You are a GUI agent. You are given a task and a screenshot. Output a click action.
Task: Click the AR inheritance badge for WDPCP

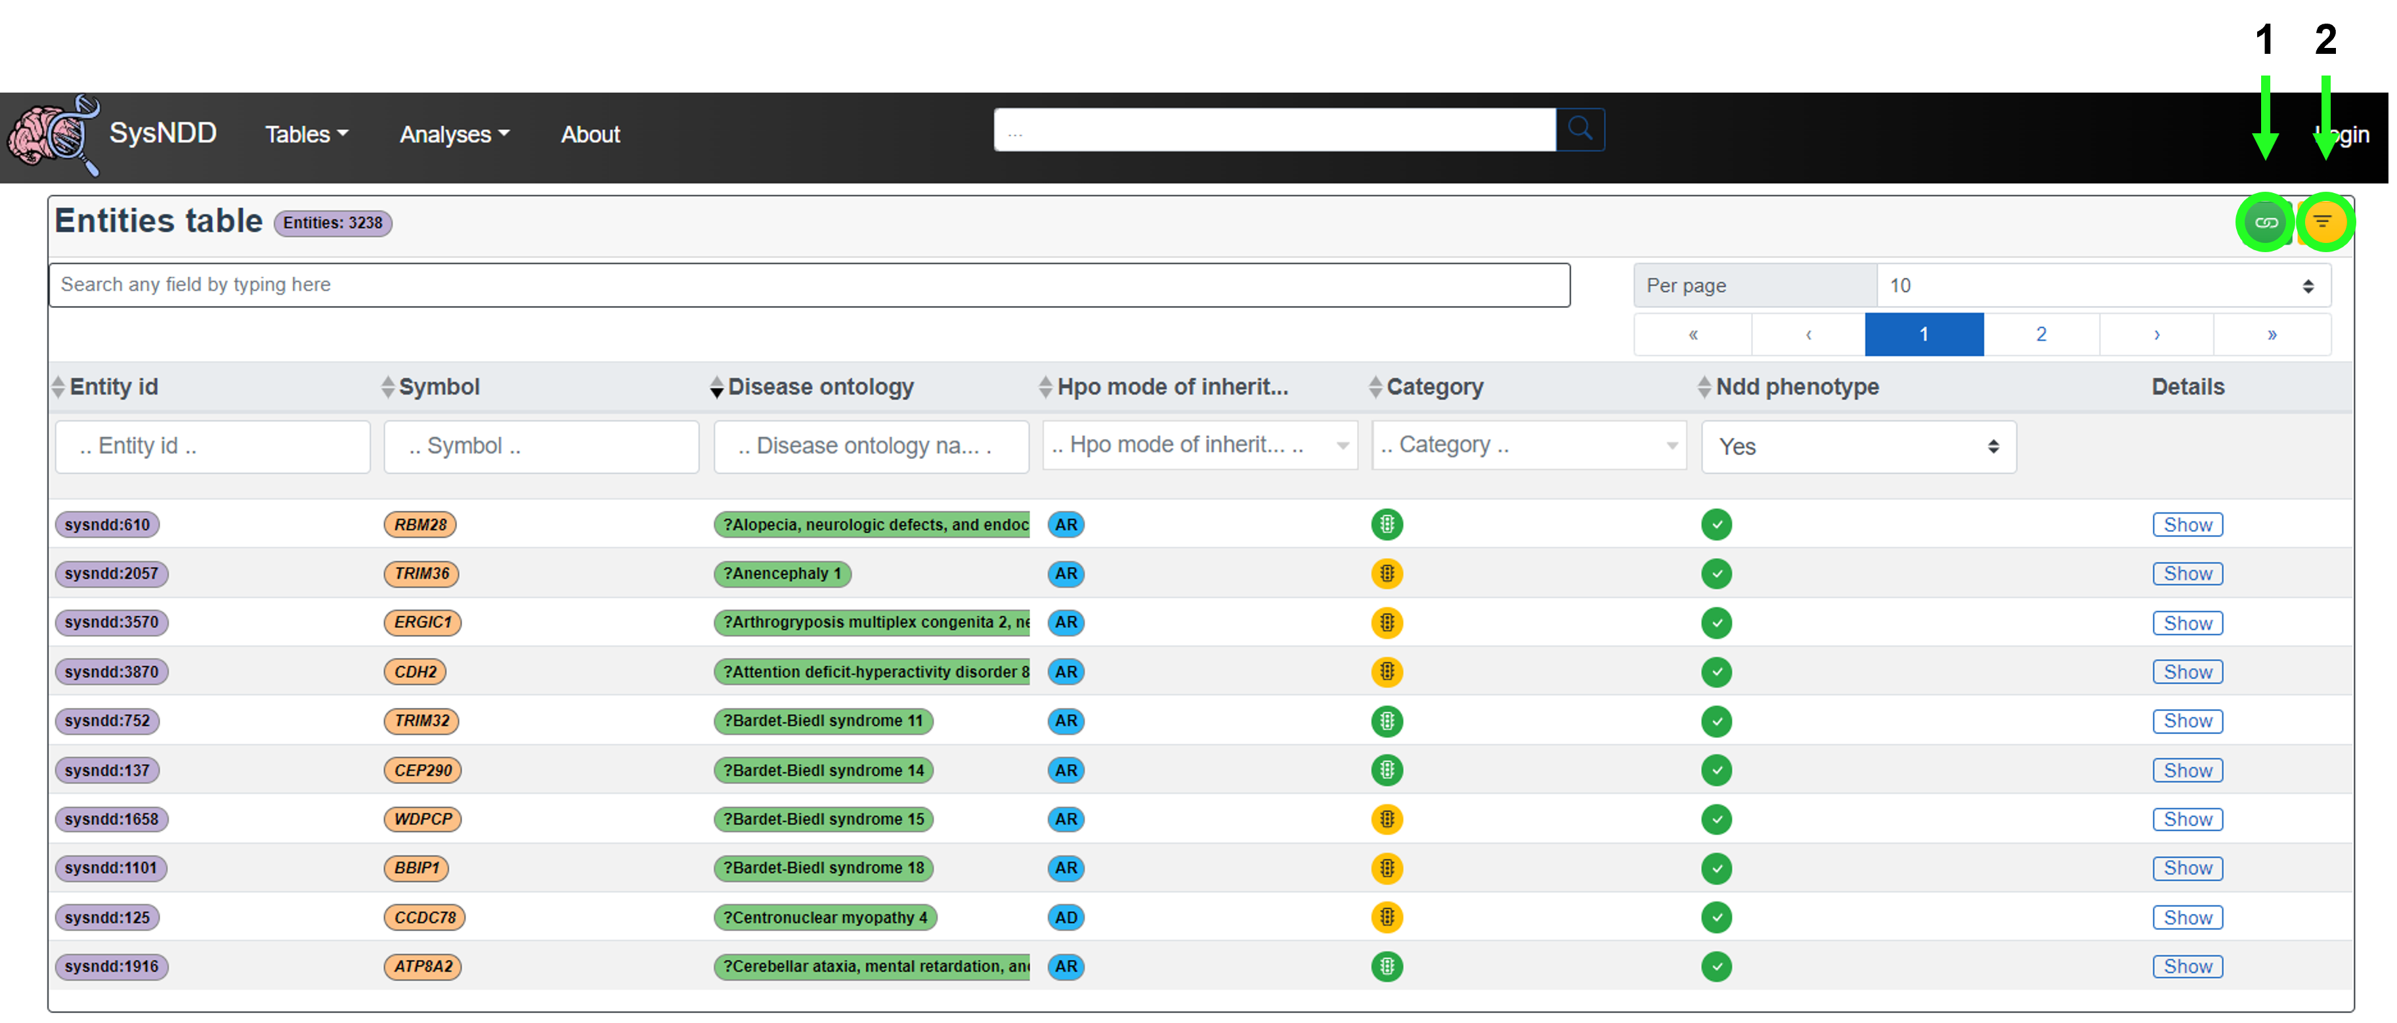point(1066,818)
